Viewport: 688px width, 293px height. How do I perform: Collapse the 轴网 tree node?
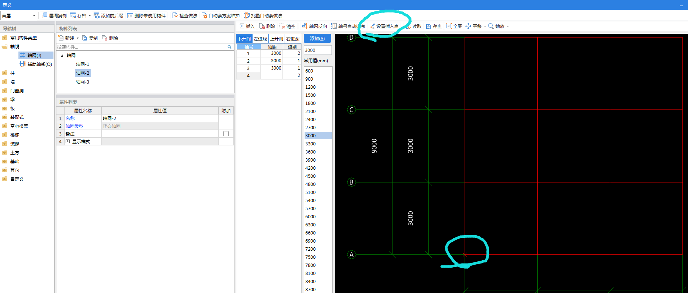coord(62,56)
